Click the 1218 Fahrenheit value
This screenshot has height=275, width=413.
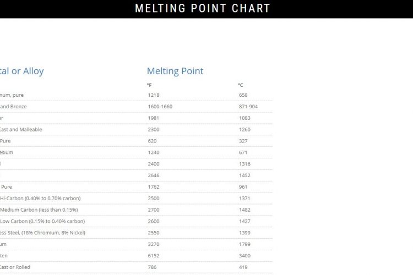point(154,95)
